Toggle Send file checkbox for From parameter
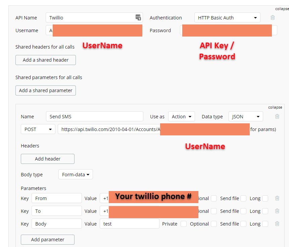The image size is (289, 247). (243, 198)
